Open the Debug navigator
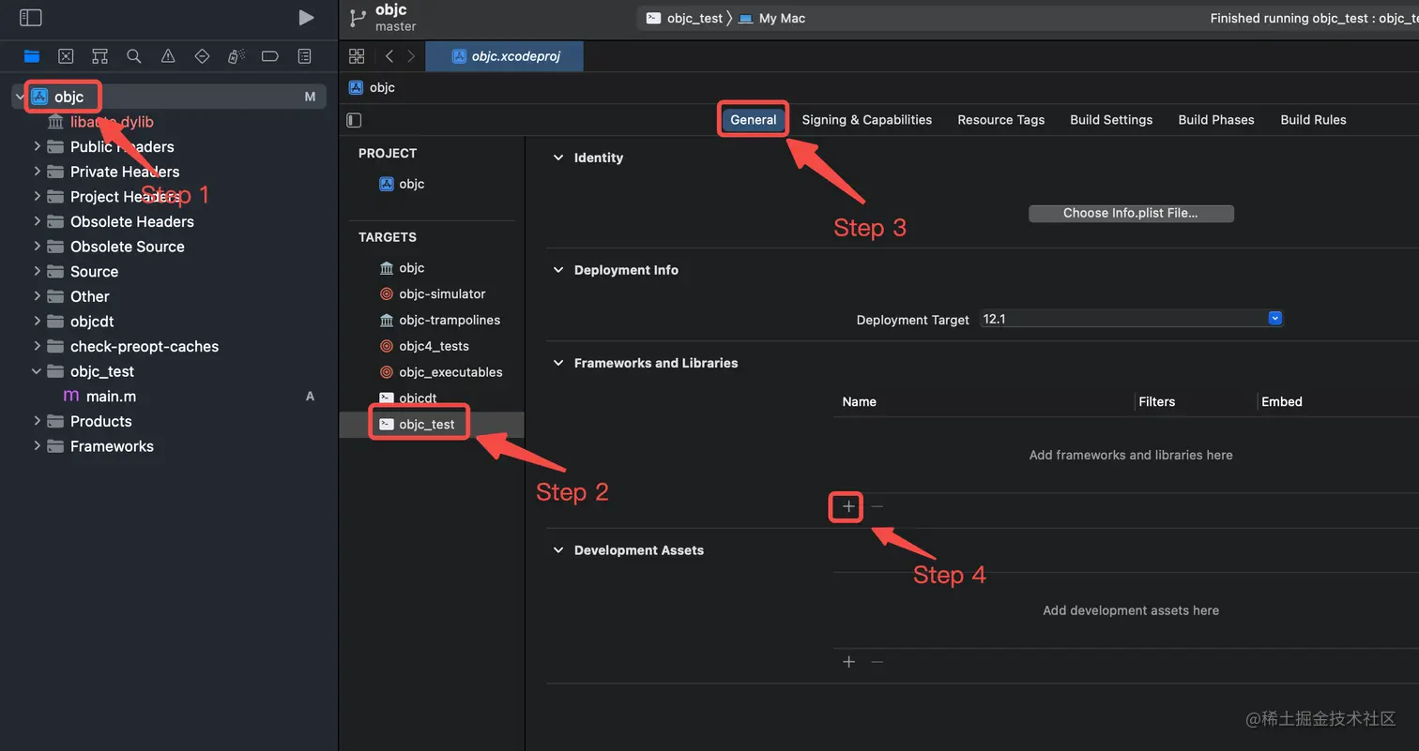Viewport: 1419px width, 751px height. pos(236,56)
